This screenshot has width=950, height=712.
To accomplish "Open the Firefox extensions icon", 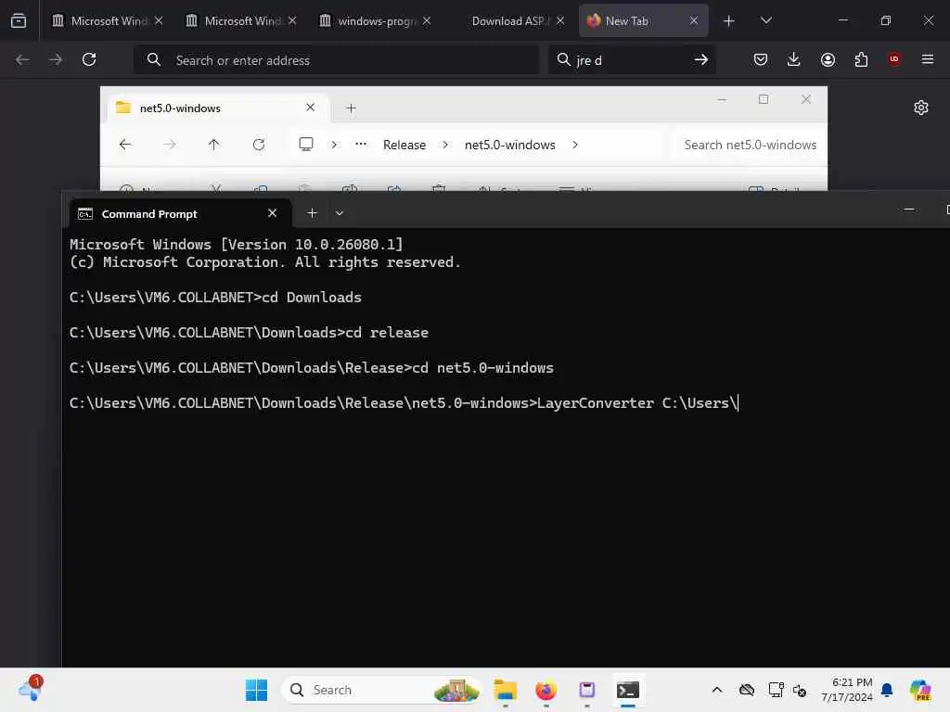I will pyautogui.click(x=861, y=59).
